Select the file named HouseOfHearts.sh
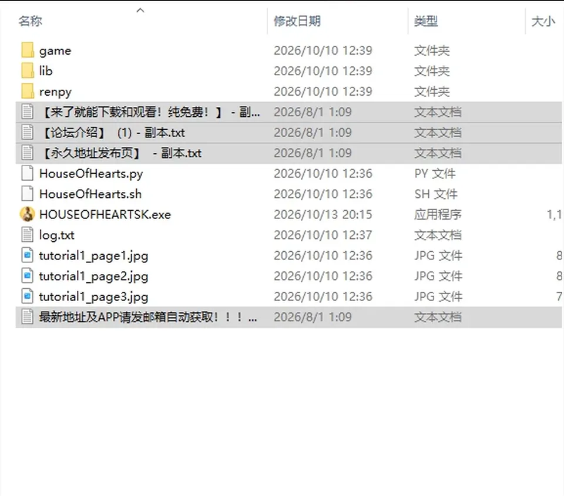This screenshot has height=496, width=564. [90, 194]
